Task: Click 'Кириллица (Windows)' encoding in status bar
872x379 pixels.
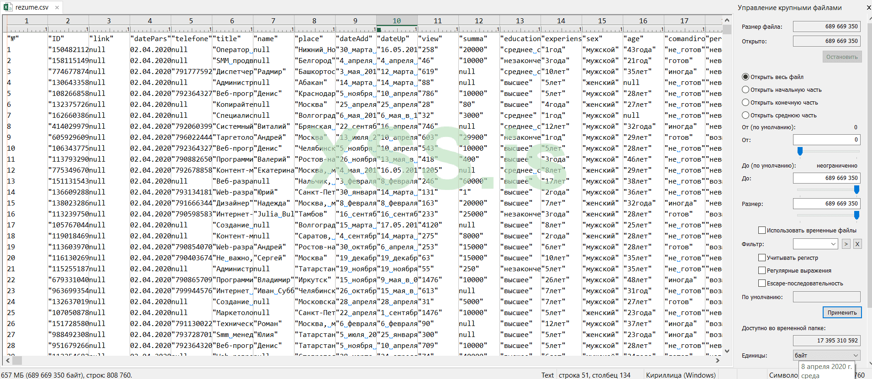Action: 681,375
